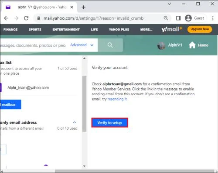The height and width of the screenshot is (173, 218).
Task: Open the SPORTS menu item
Action: 35,29
